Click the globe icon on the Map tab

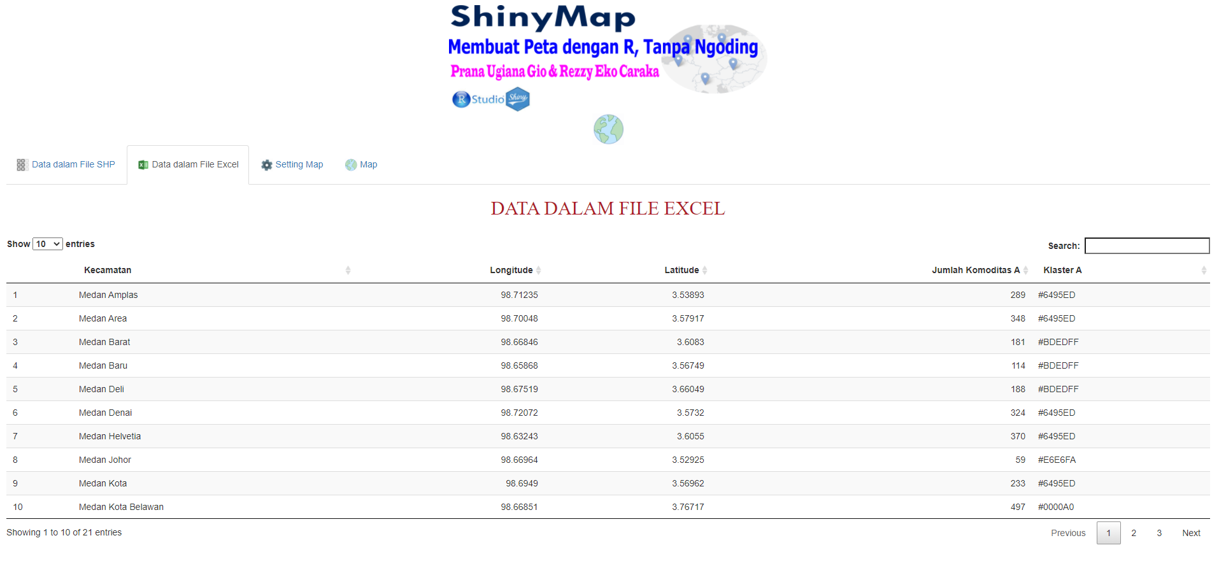(351, 165)
